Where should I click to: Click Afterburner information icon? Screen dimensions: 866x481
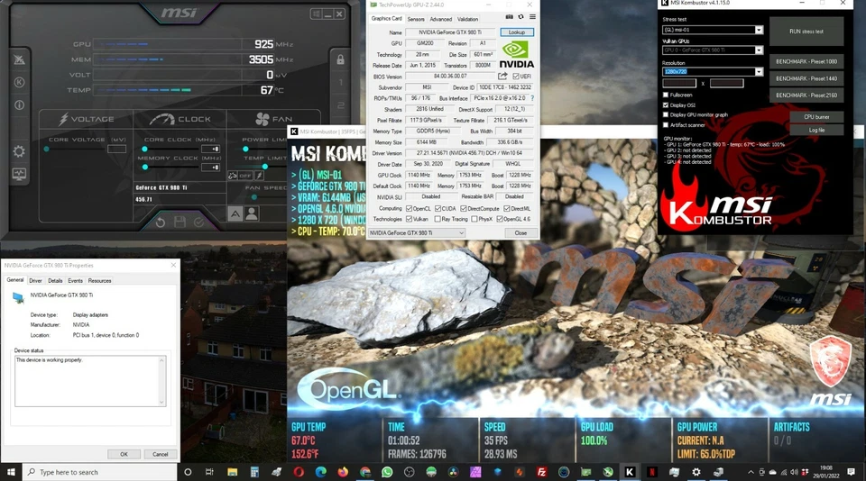(19, 104)
